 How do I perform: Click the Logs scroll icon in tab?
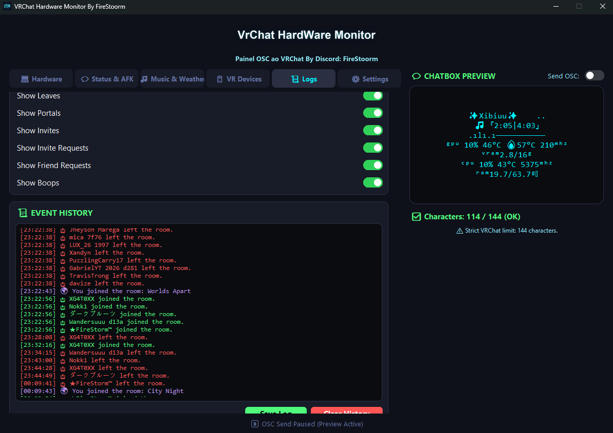click(295, 79)
